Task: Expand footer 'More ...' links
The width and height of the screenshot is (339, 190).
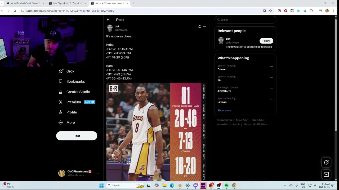Action: tap(247, 124)
